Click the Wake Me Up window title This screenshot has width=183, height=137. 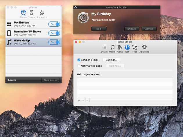(x=125, y=42)
